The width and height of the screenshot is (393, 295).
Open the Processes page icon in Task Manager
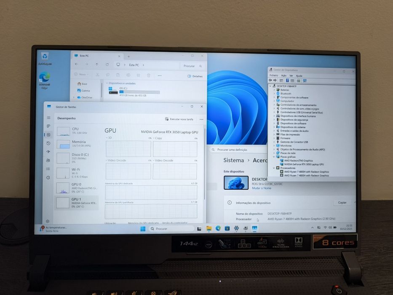click(x=48, y=126)
